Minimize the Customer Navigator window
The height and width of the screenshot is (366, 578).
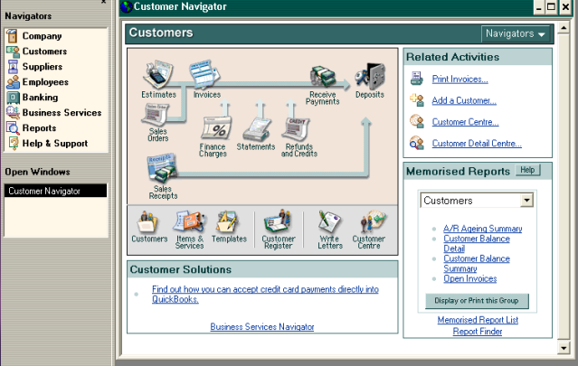(x=539, y=7)
